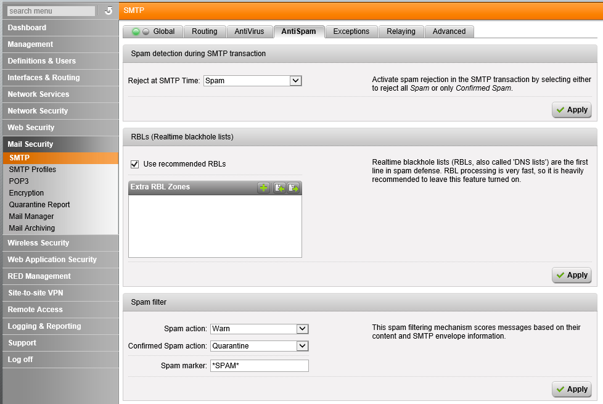
Task: Open Quarantine Report submenu item
Action: pyautogui.click(x=60, y=205)
